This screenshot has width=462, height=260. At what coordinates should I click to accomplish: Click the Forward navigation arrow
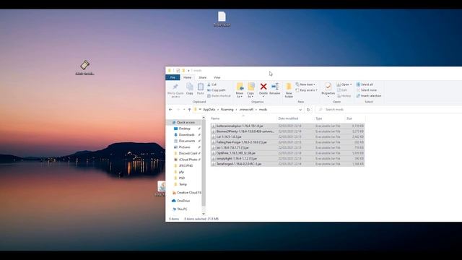click(x=178, y=109)
